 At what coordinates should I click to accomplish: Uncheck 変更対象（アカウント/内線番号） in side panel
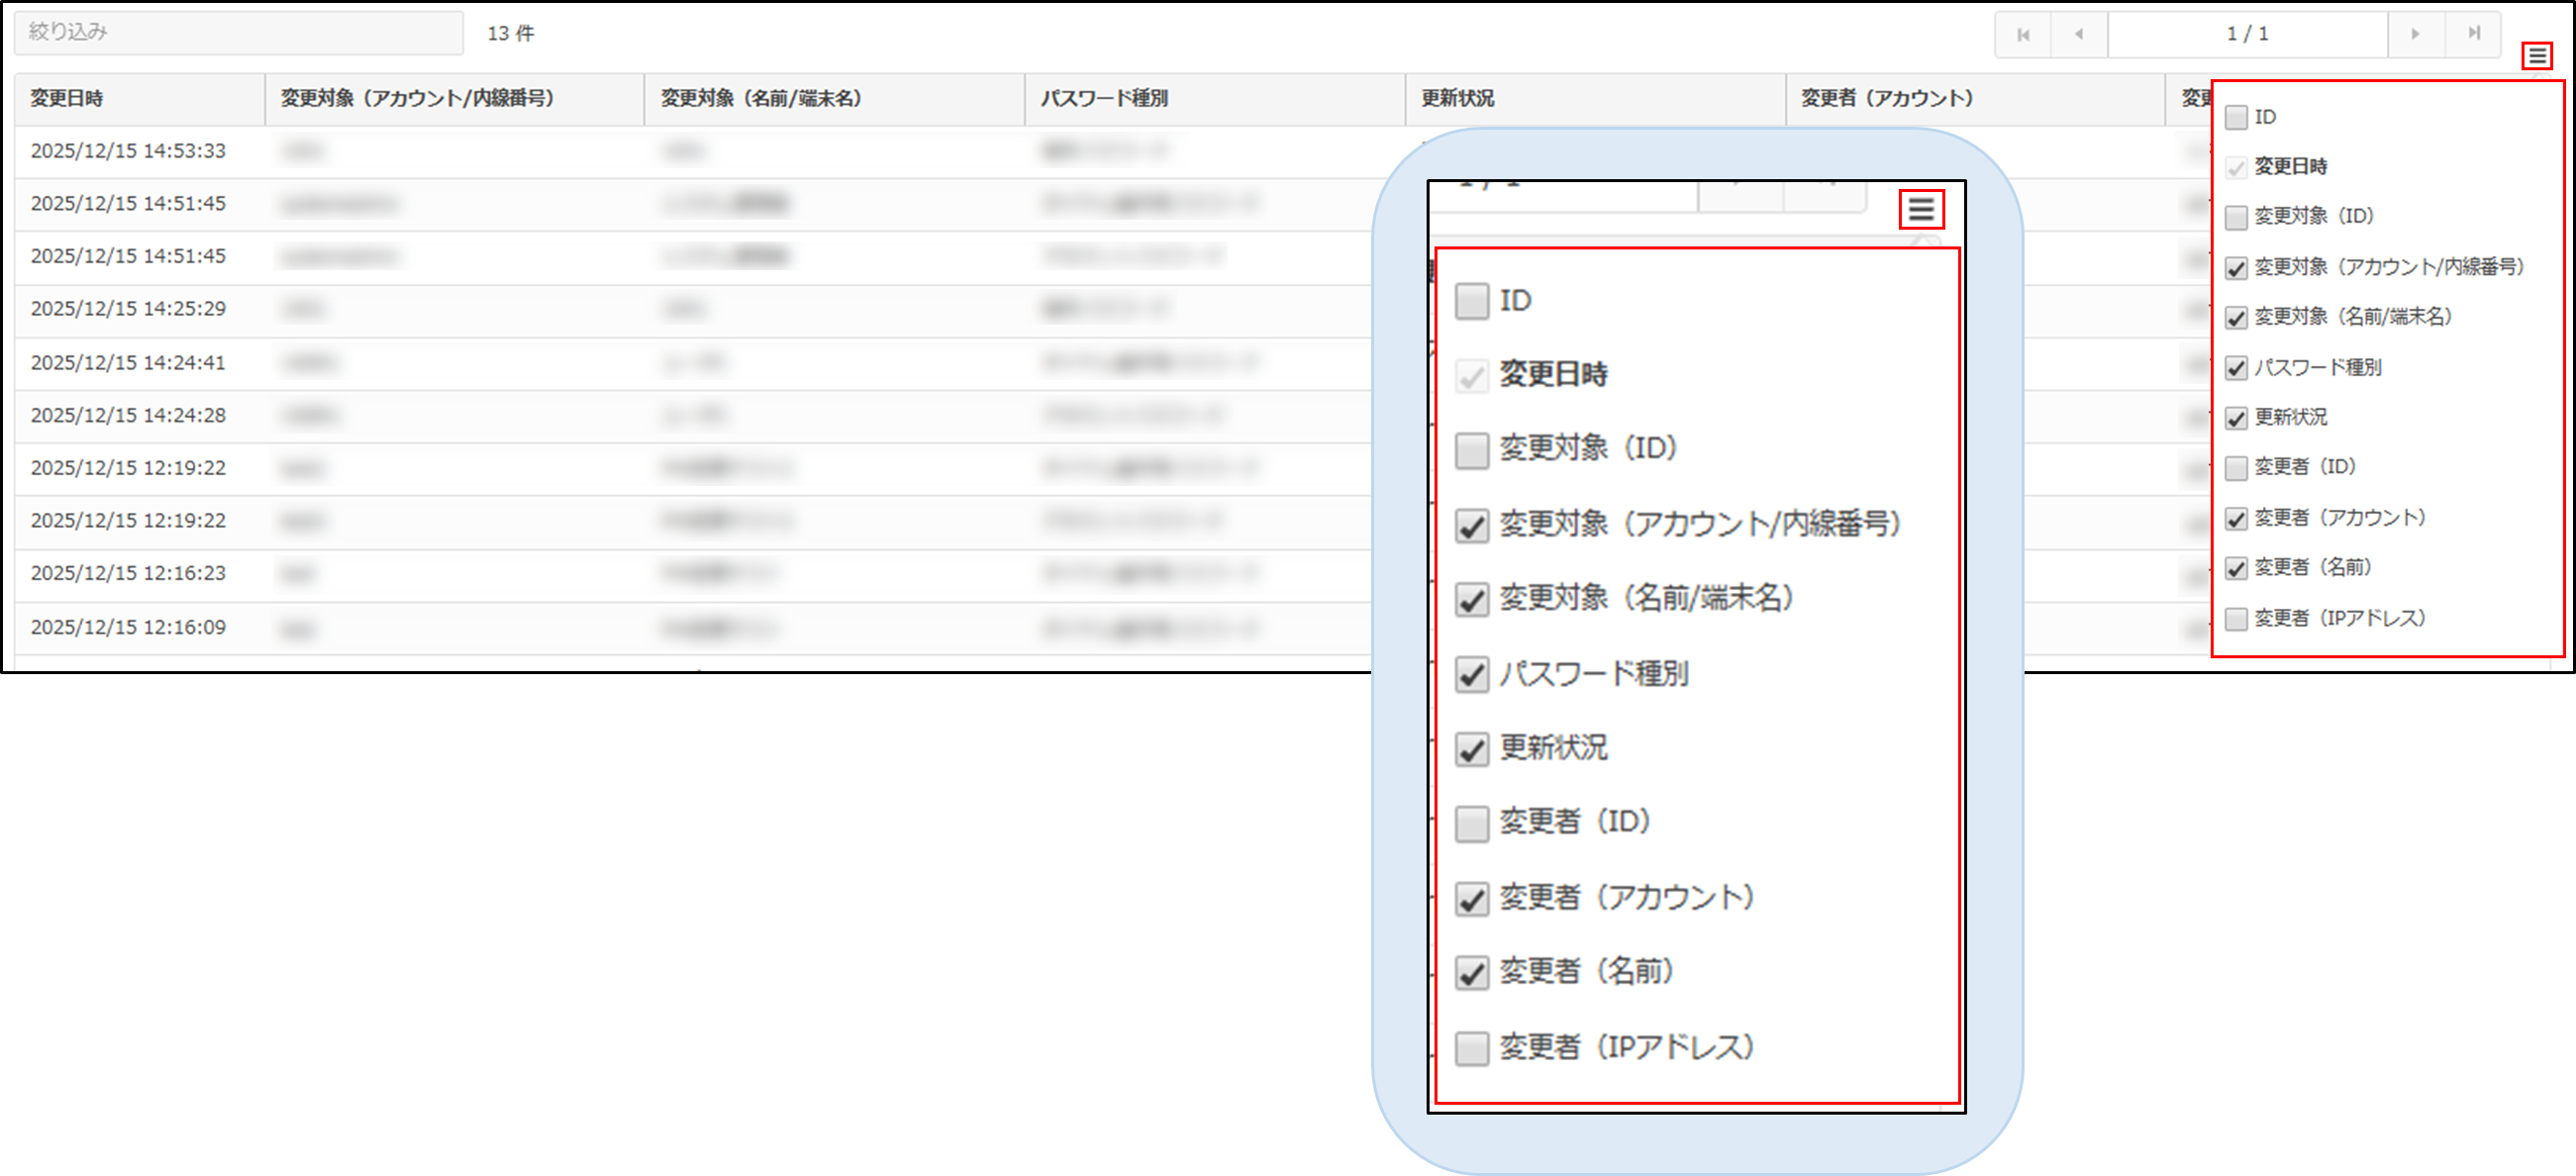(x=2236, y=268)
